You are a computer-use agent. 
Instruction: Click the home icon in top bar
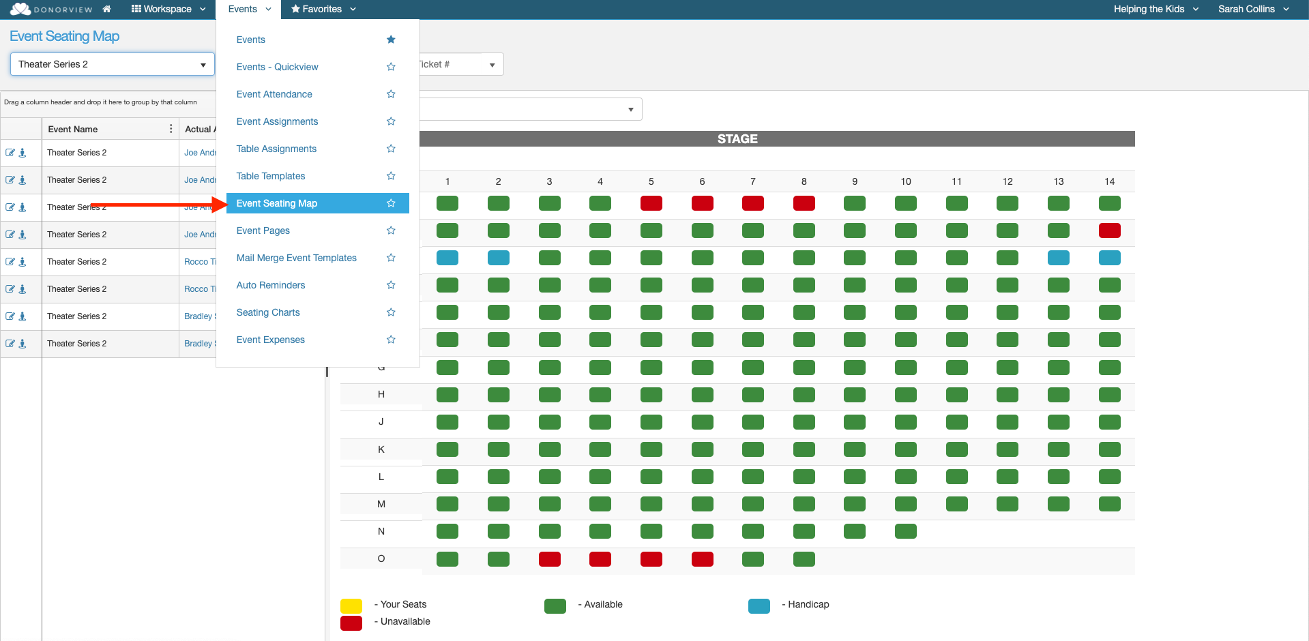(x=106, y=9)
